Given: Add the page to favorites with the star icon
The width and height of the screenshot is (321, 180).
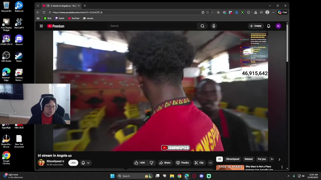Looking at the screenshot, I should 212,12.
